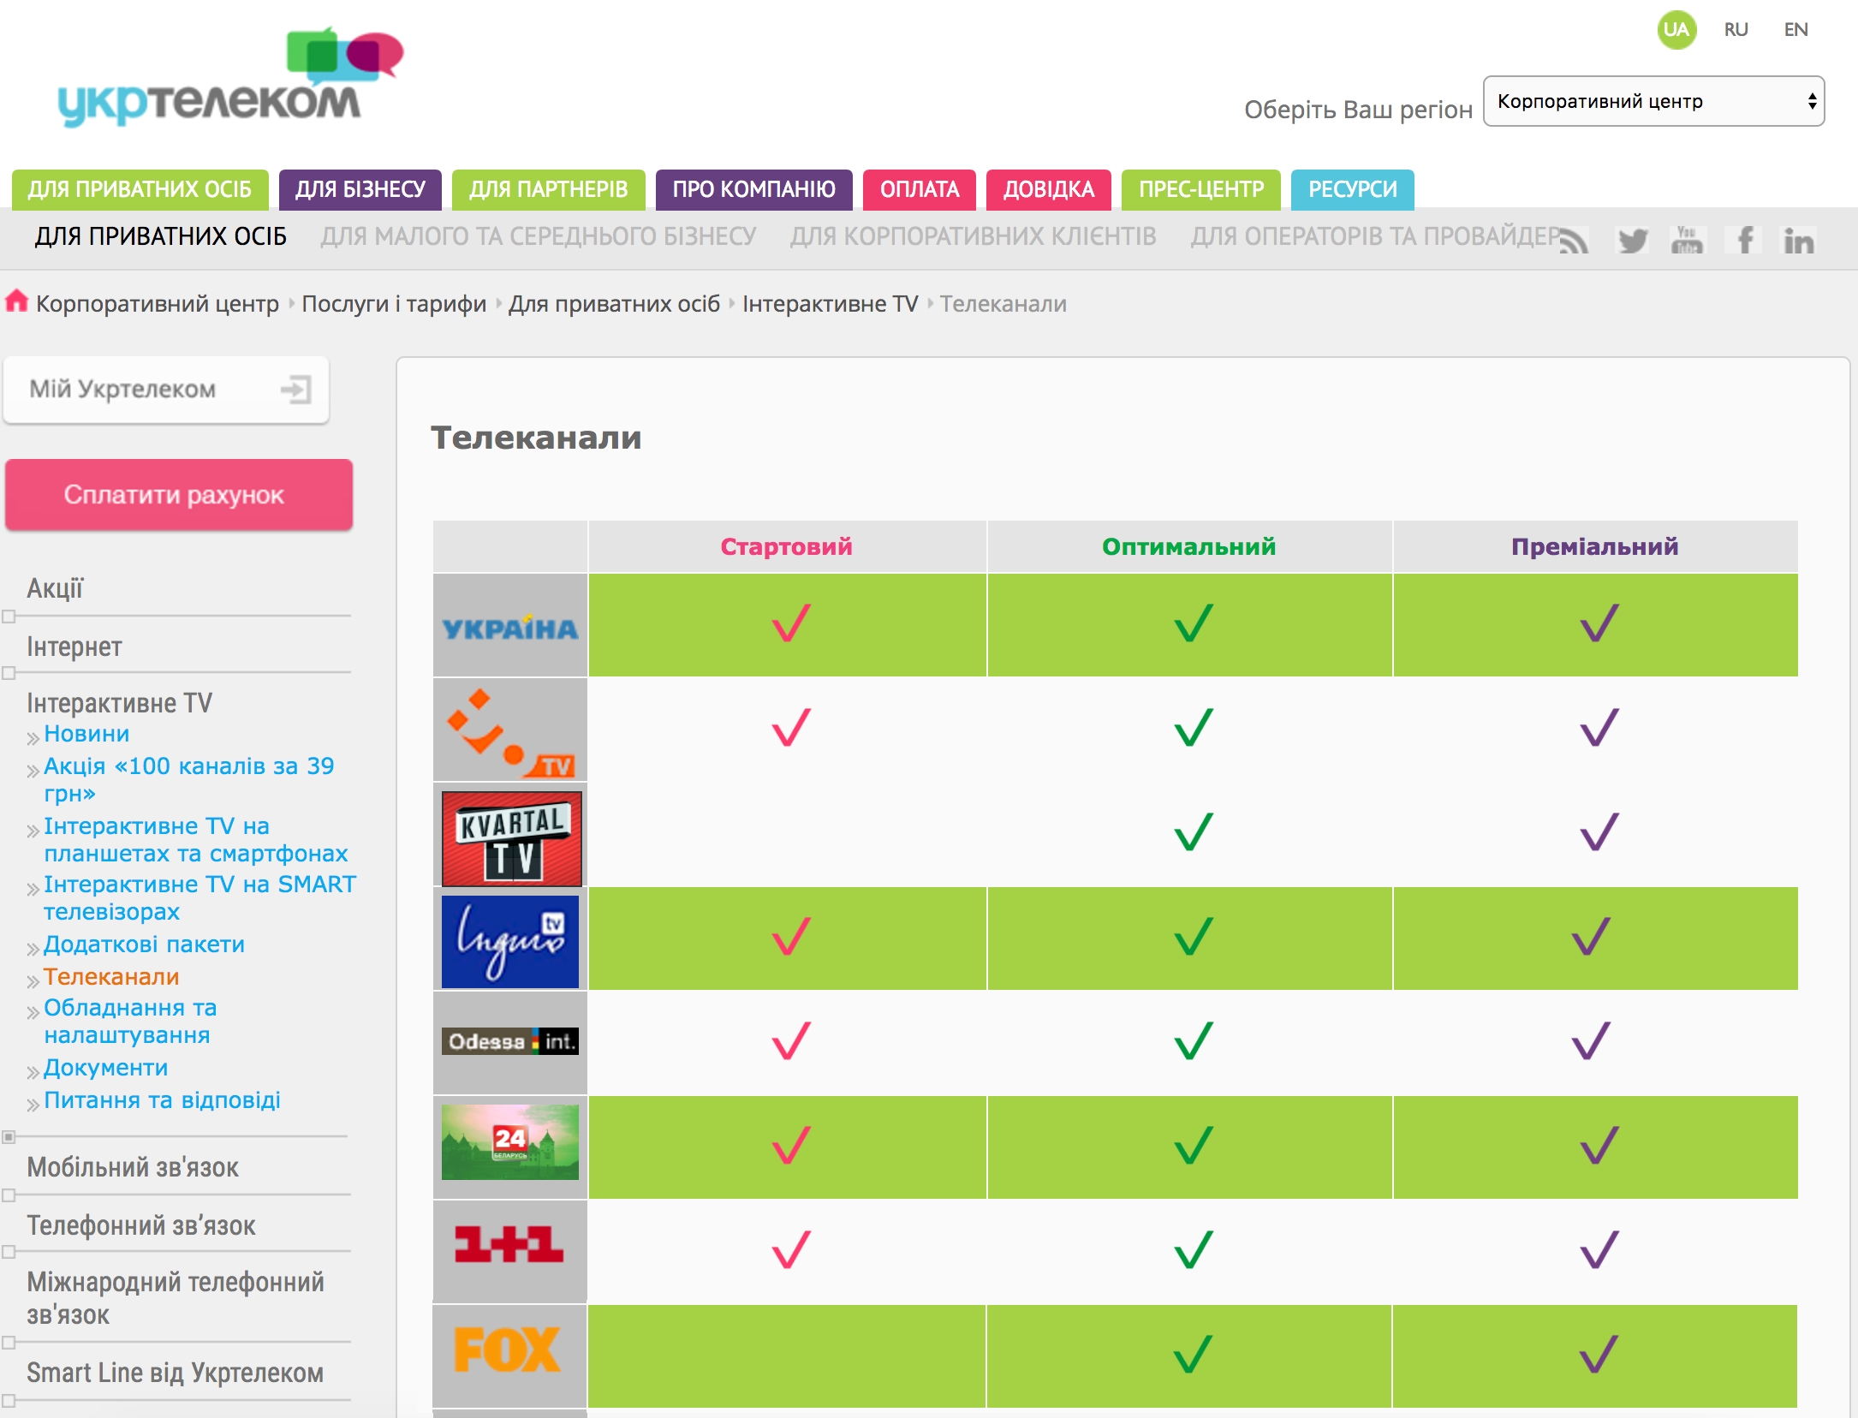Open the ДЛЯ ПАРТНЕРІВ tab

coord(549,189)
